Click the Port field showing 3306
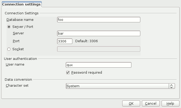This screenshot has width=181, height=108. pyautogui.click(x=65, y=41)
